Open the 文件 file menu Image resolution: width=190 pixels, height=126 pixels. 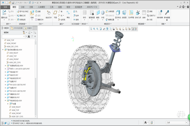pos(5,7)
